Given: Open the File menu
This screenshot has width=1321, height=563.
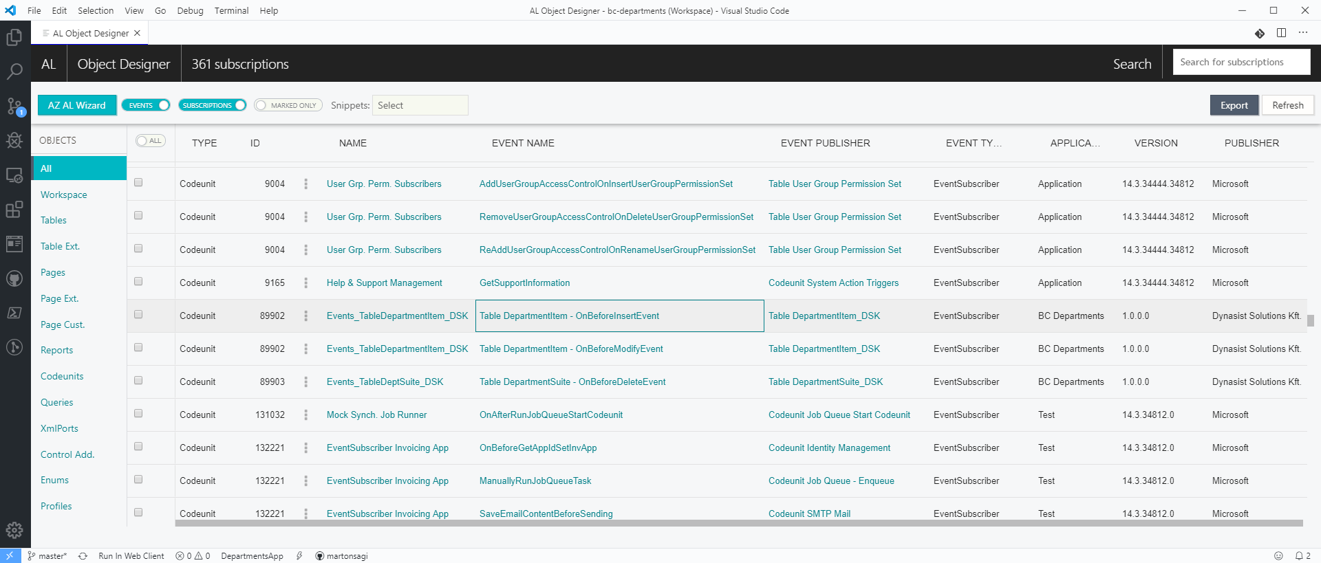Looking at the screenshot, I should pos(34,10).
